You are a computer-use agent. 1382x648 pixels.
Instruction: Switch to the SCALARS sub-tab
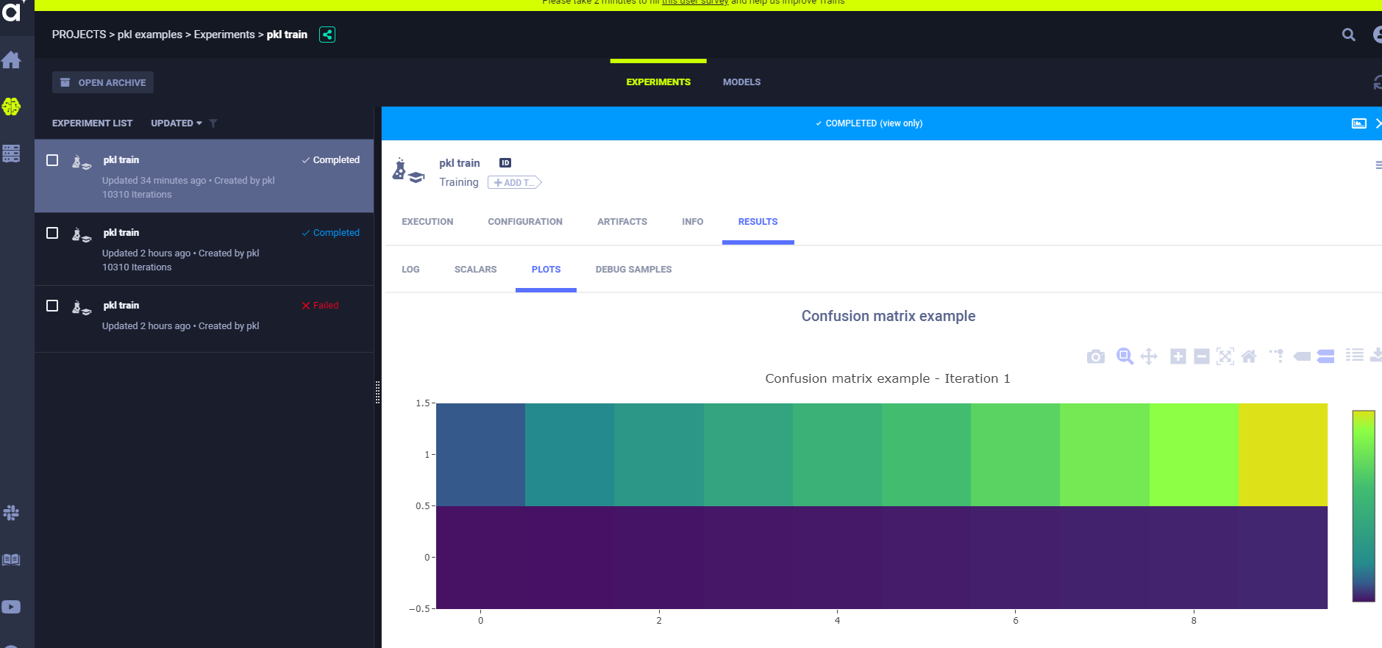click(x=476, y=270)
